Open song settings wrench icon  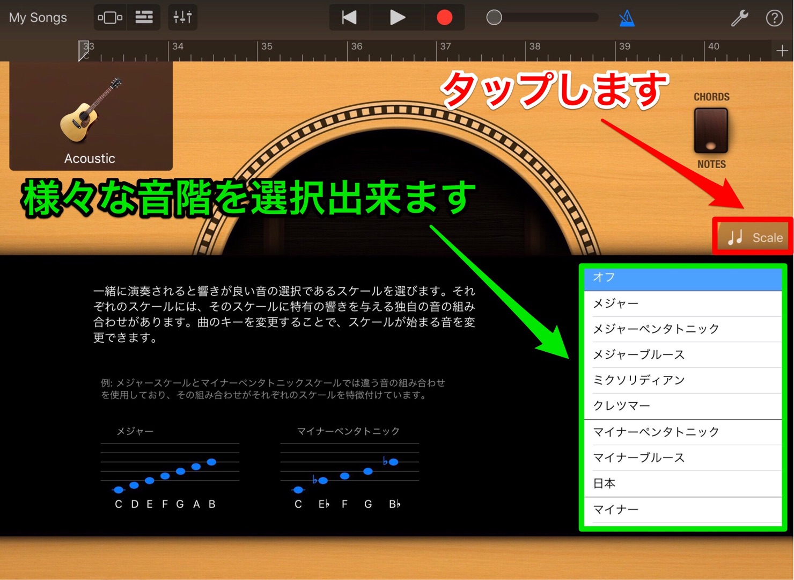tap(740, 18)
